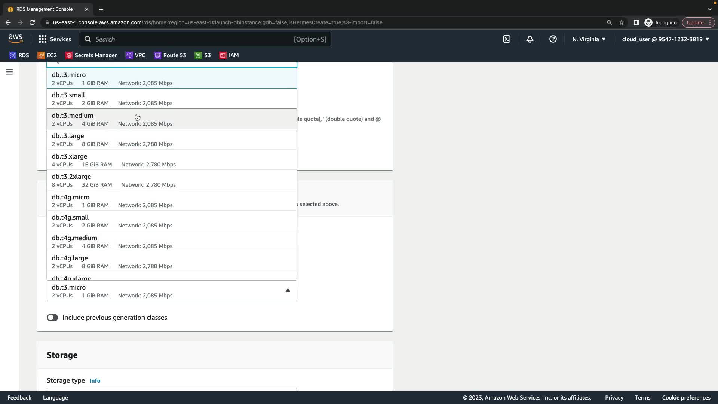Collapse the instance class dropdown arrow
Screen dimensions: 718x404
click(288, 291)
